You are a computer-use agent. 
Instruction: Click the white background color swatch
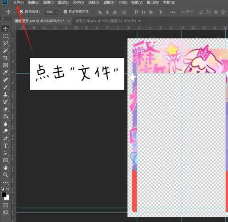coord(8,198)
